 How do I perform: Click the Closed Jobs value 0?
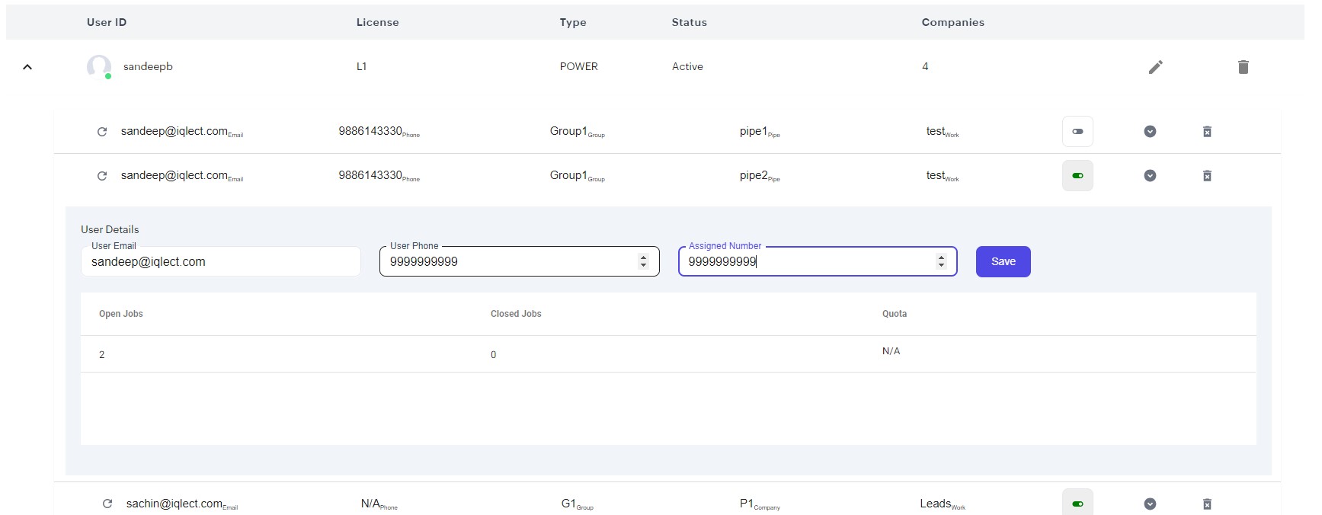494,355
